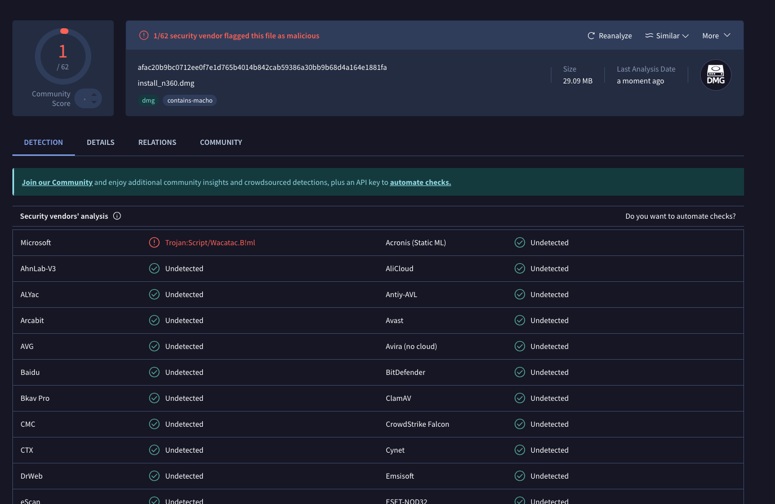Viewport: 775px width, 504px height.
Task: Upvote the community score with up arrow
Action: (94, 94)
